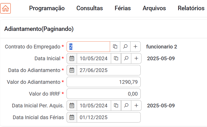The image size is (207, 127).
Task: Open calendar picker for Data Inicial
Action: (x=72, y=58)
